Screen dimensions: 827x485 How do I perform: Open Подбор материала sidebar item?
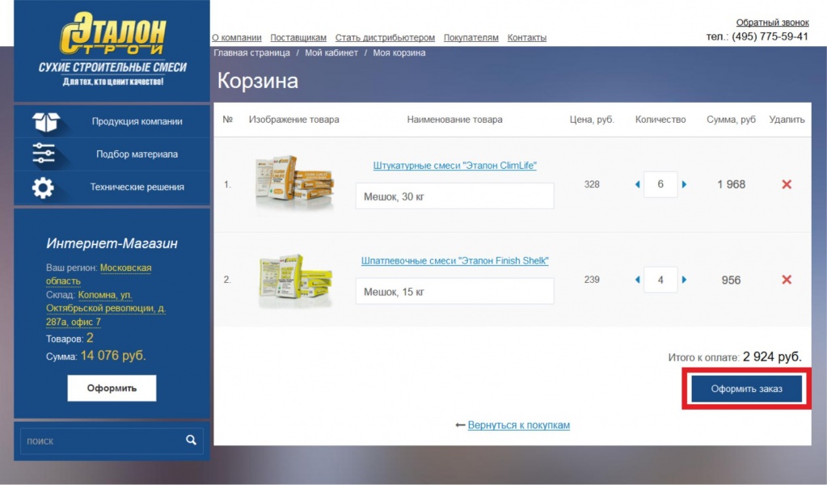[x=112, y=154]
